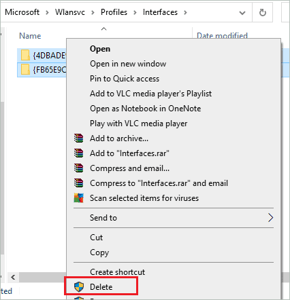Select the {4DBADE folder name
The image size is (290, 300).
tap(49, 56)
